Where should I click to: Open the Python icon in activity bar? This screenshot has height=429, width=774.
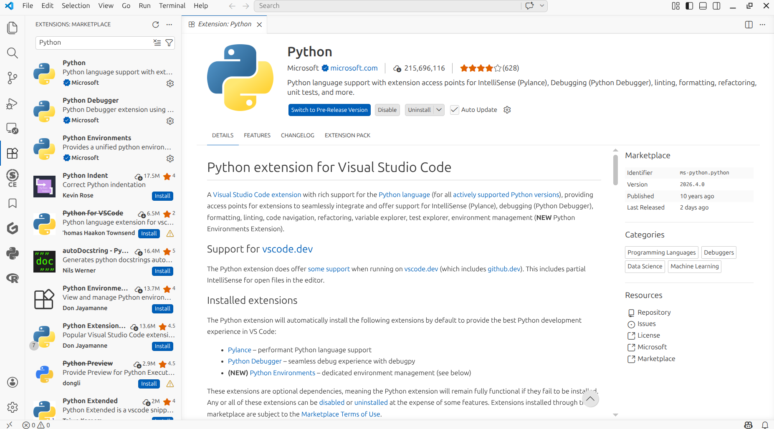tap(13, 253)
